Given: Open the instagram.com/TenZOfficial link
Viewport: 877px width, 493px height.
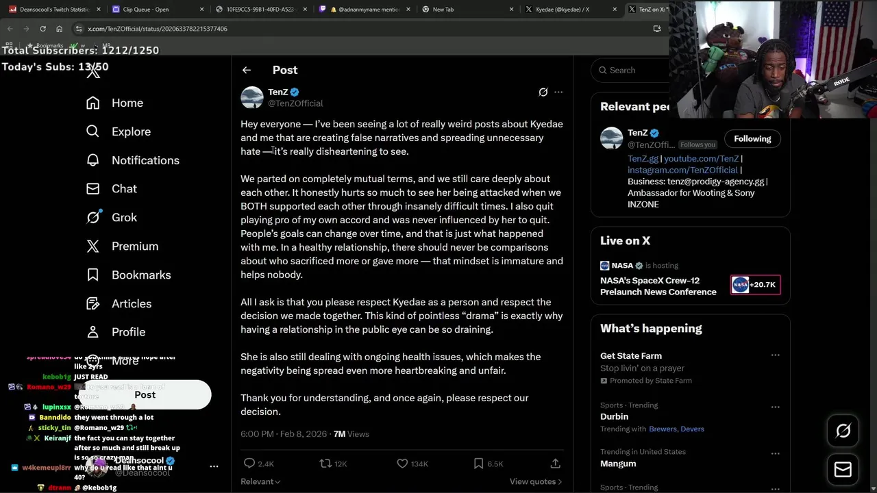Looking at the screenshot, I should (x=682, y=170).
